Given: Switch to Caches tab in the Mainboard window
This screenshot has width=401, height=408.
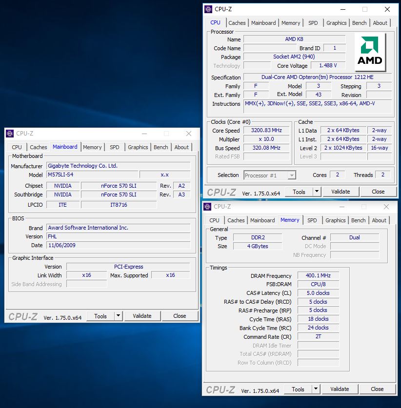Looking at the screenshot, I should pyautogui.click(x=38, y=147).
